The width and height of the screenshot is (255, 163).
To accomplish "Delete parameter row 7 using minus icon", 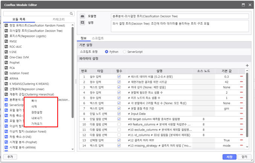I will [241, 108].
